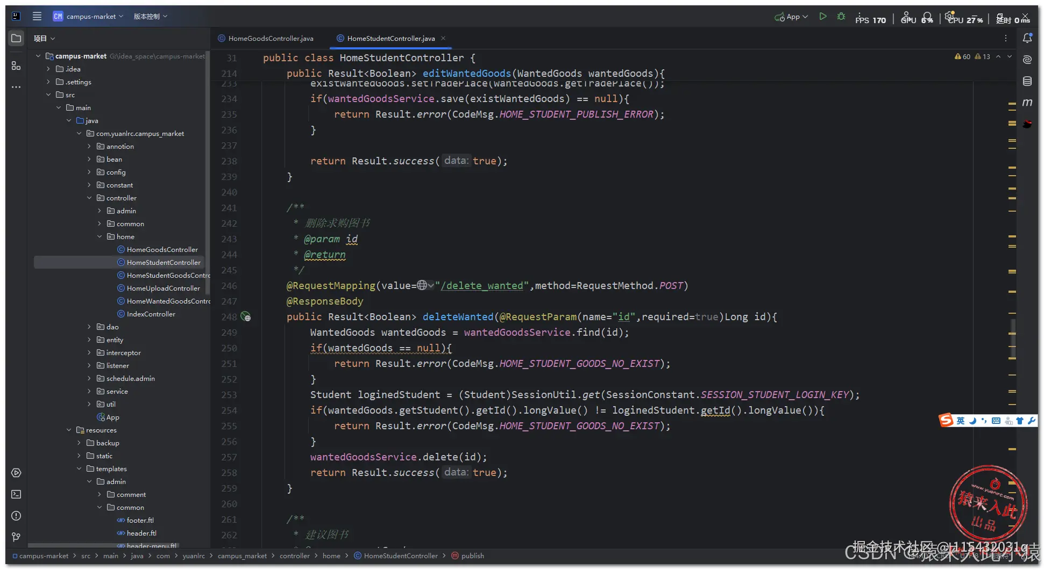Click the project tree horizontal scrollbar

[x=103, y=545]
